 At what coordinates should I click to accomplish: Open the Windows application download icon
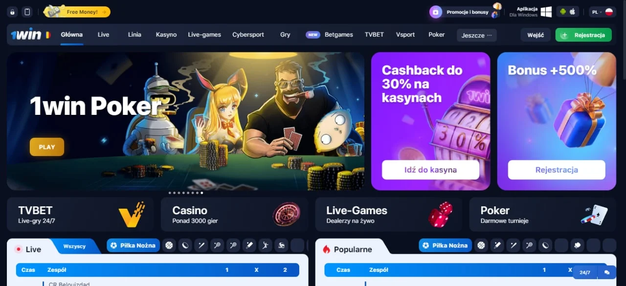(x=546, y=12)
